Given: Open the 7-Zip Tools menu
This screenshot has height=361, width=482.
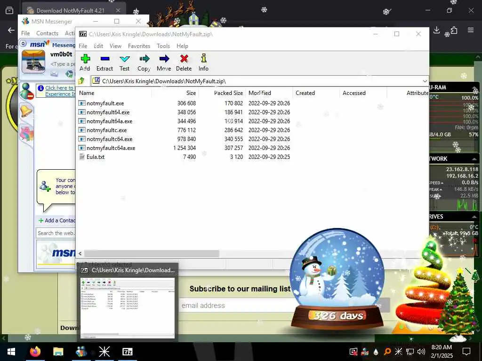Looking at the screenshot, I should point(163,46).
